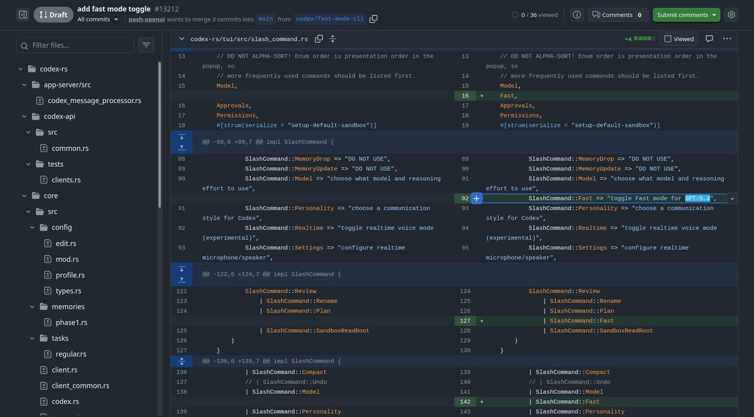The image size is (754, 417).
Task: Select mod.rs in the file tree
Action: coord(67,259)
